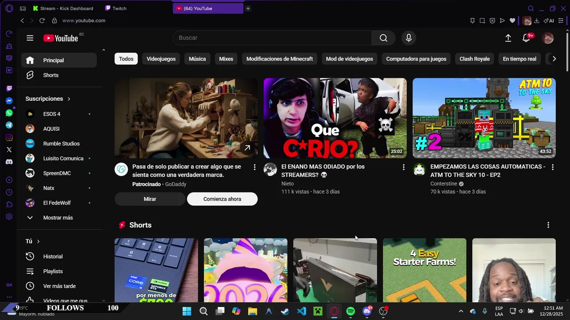Select the Todos category chip

(x=126, y=59)
